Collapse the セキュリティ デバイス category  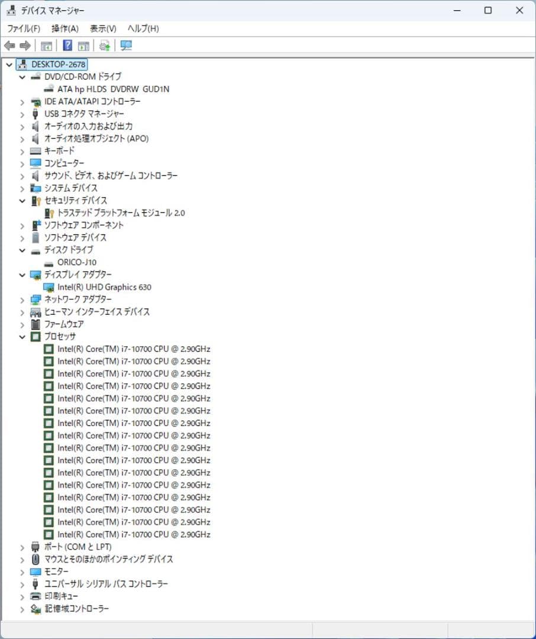(x=22, y=201)
